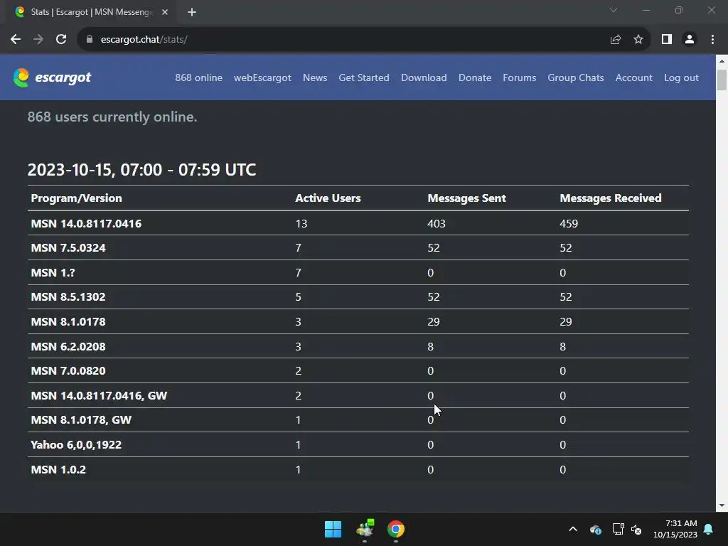Click the browser forward arrow

[x=38, y=40]
